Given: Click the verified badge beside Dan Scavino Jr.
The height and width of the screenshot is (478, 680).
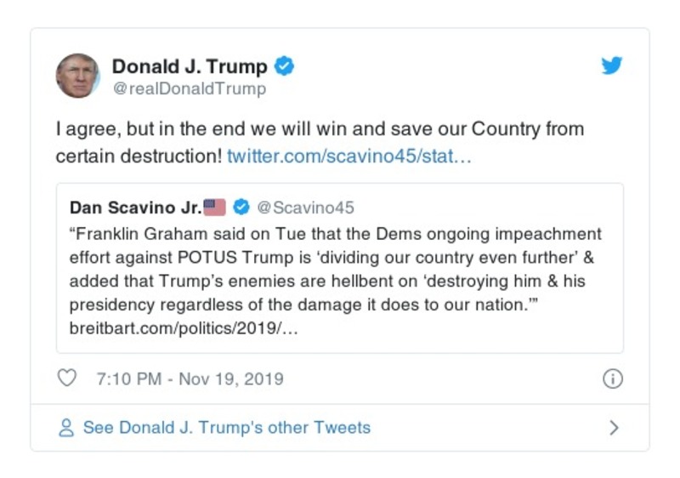Looking at the screenshot, I should [x=241, y=208].
